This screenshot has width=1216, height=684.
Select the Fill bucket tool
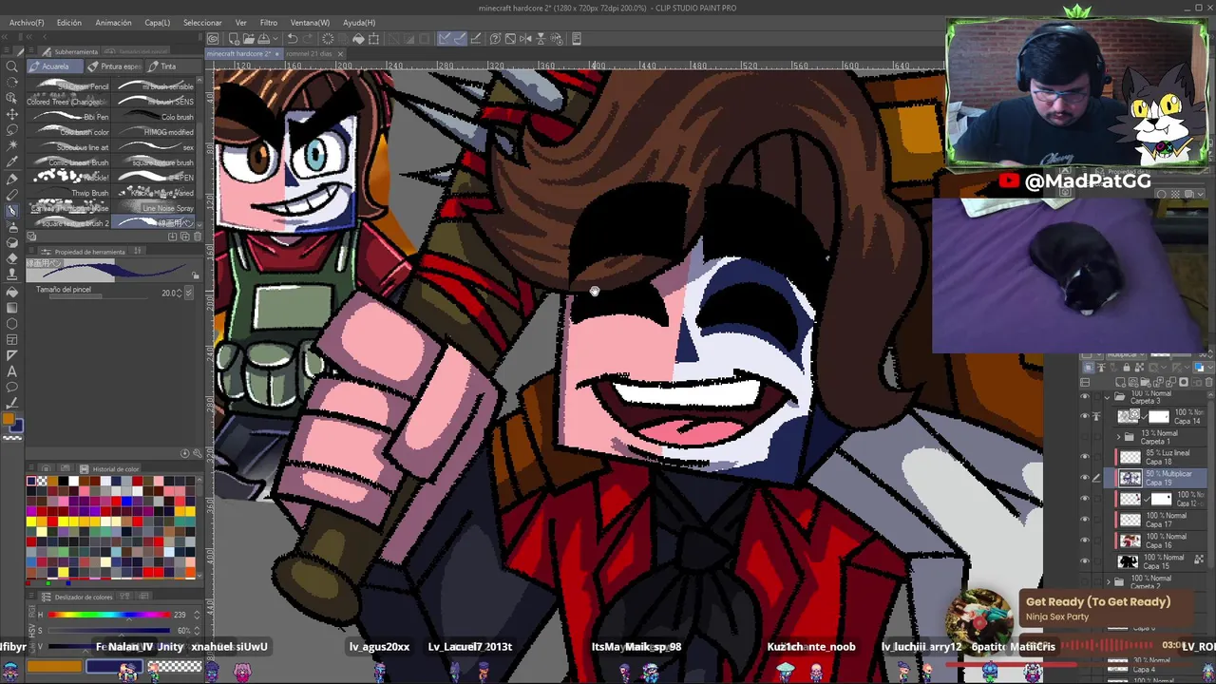point(12,292)
